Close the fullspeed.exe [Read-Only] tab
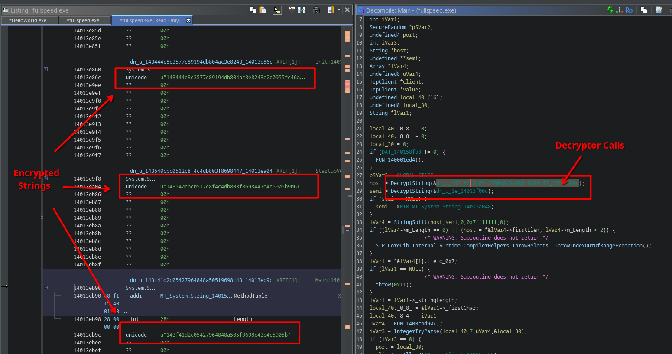The width and height of the screenshot is (672, 354). tap(188, 20)
